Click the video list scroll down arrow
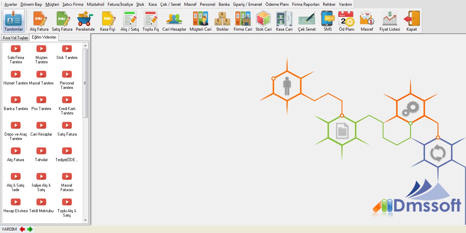 pyautogui.click(x=85, y=220)
